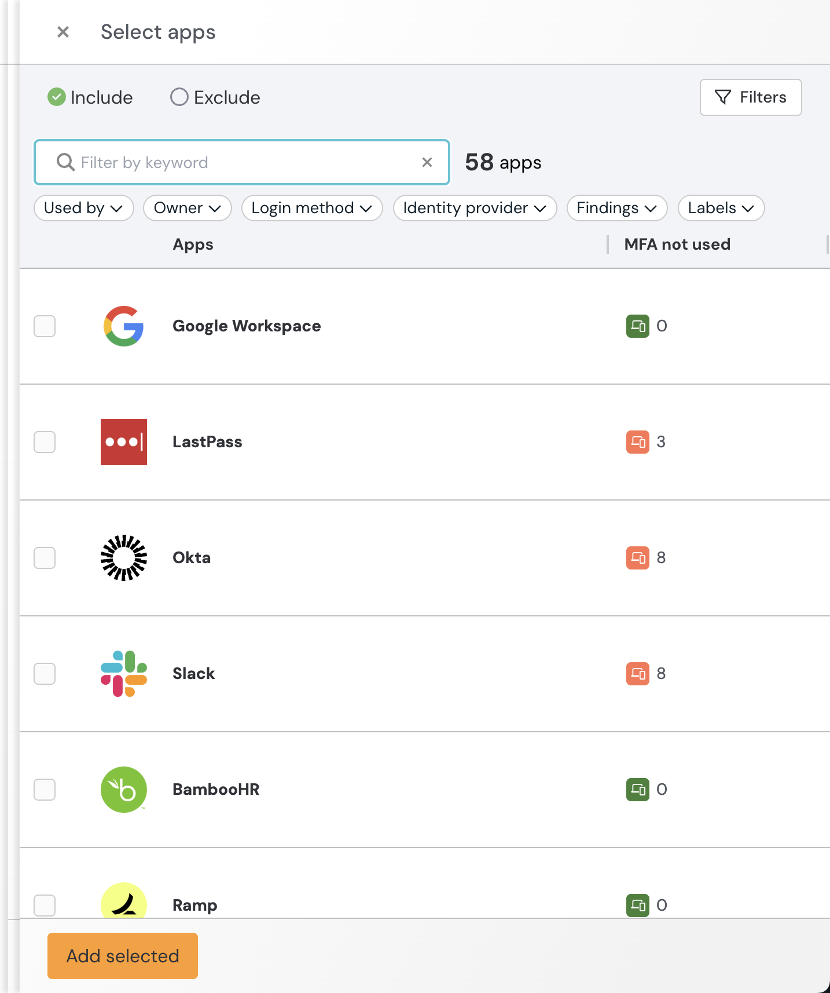
Task: Click the Okta sunburst logo
Action: point(124,558)
